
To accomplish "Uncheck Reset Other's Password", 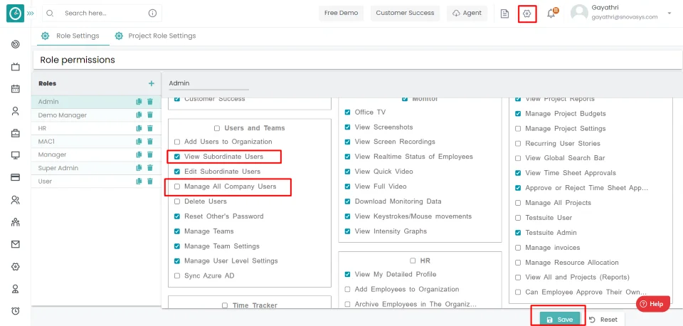I will (177, 216).
